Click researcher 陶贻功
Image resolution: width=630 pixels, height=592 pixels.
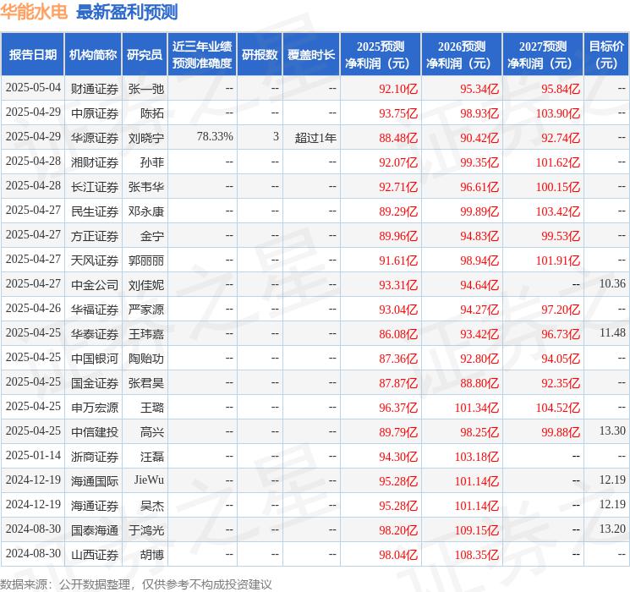(x=145, y=359)
